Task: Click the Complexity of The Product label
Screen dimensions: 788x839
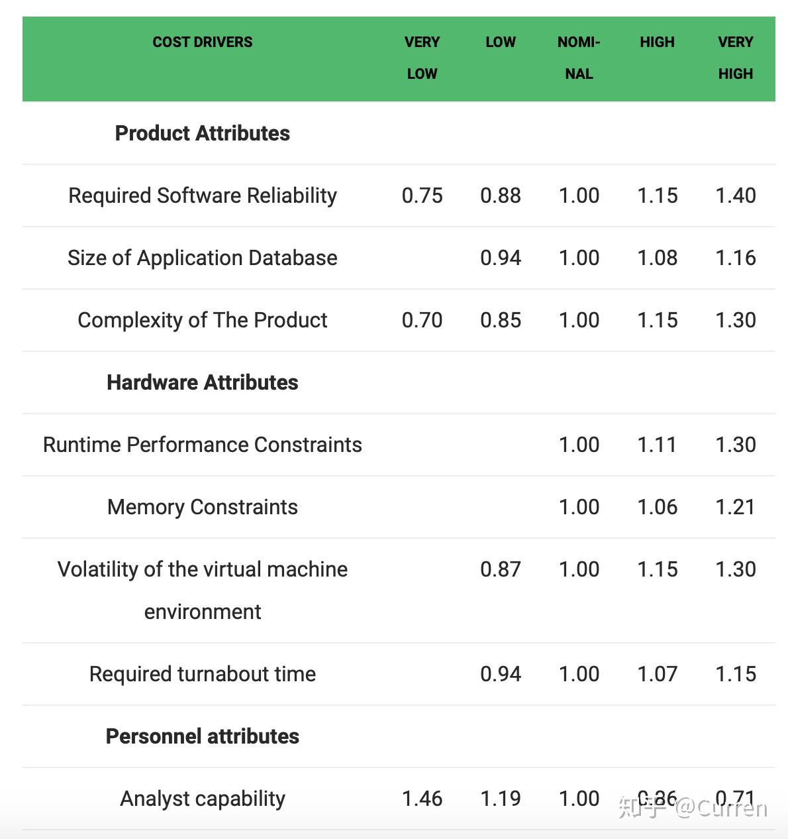Action: point(202,320)
